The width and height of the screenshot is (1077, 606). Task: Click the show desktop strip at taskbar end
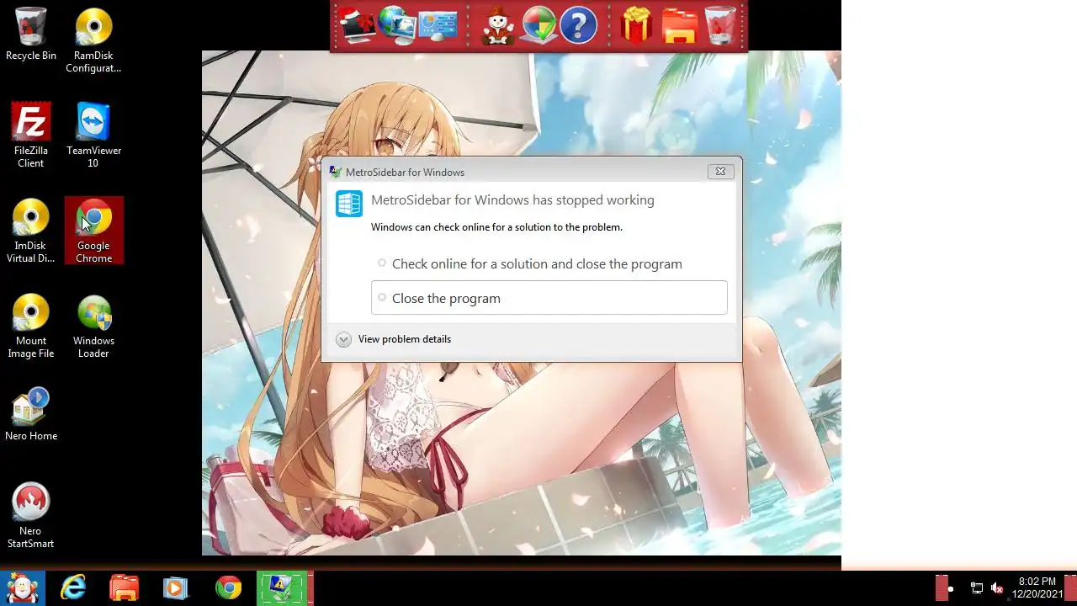[x=1070, y=588]
